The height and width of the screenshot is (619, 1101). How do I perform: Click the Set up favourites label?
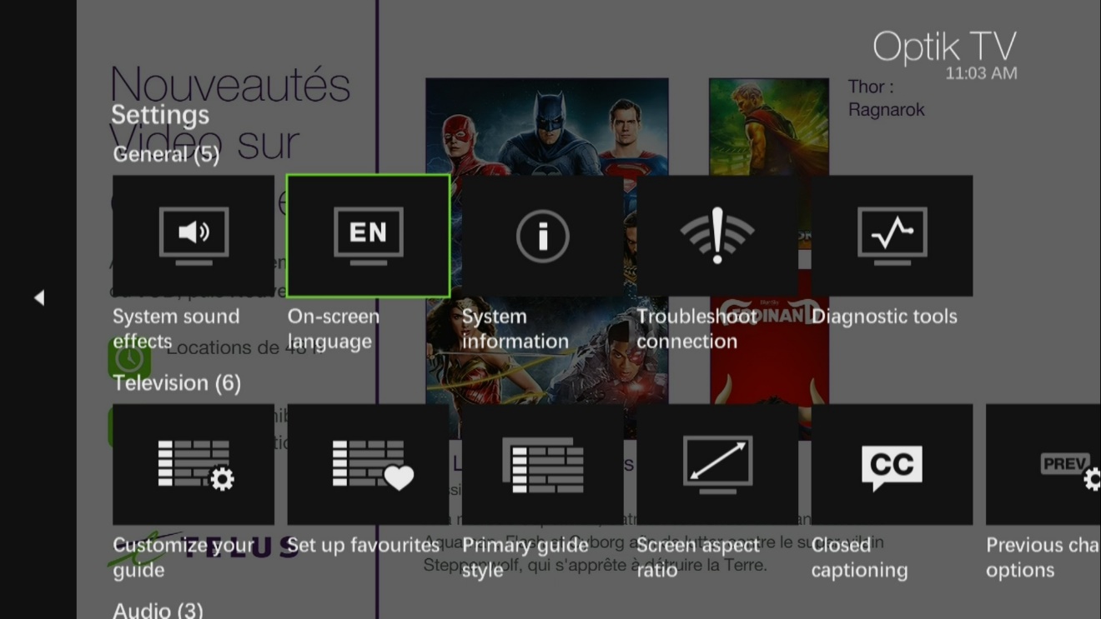coord(364,546)
